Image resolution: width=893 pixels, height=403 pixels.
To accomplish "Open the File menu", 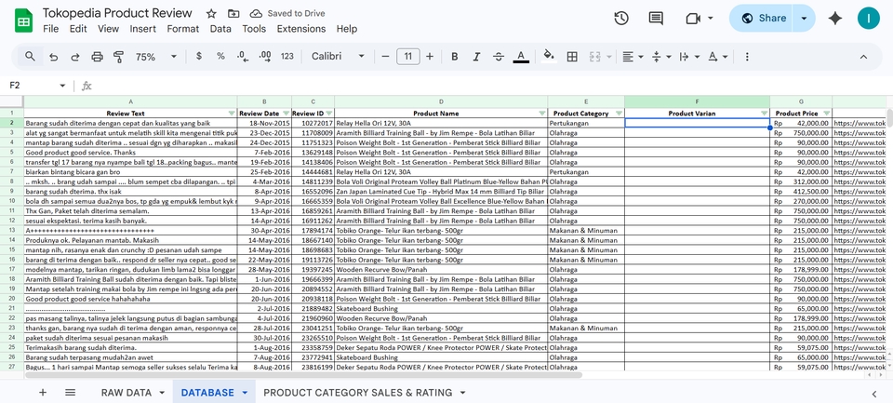I will (x=50, y=29).
